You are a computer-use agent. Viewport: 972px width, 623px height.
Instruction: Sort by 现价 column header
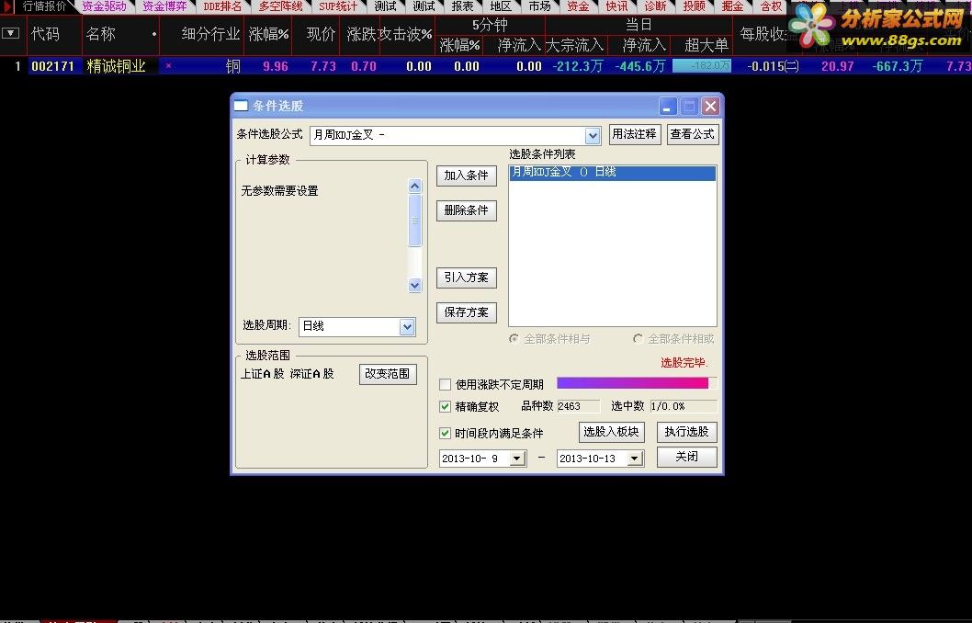pyautogui.click(x=321, y=33)
